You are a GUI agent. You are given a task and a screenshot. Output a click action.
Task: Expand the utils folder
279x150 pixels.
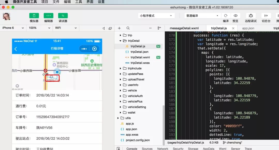(118, 118)
